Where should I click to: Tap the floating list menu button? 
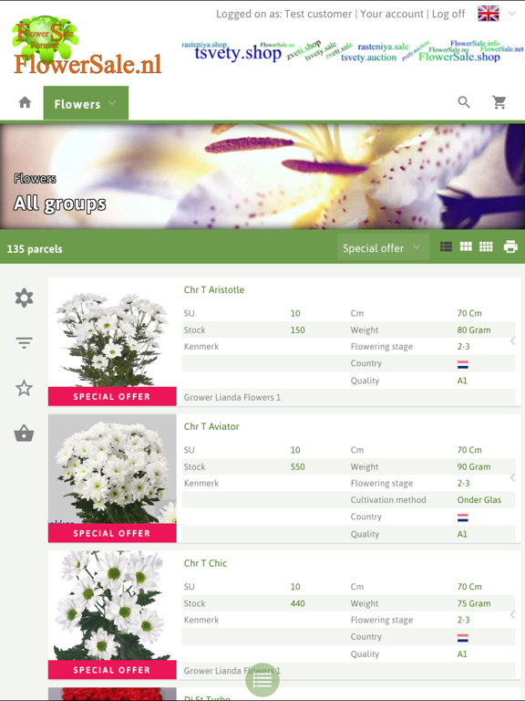point(262,680)
